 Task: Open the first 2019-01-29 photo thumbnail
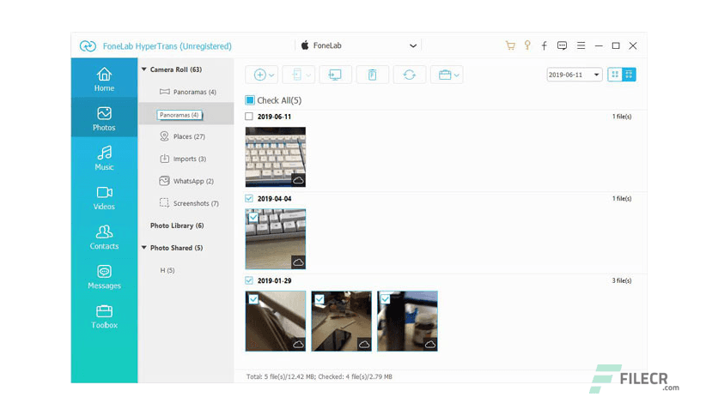(x=275, y=321)
